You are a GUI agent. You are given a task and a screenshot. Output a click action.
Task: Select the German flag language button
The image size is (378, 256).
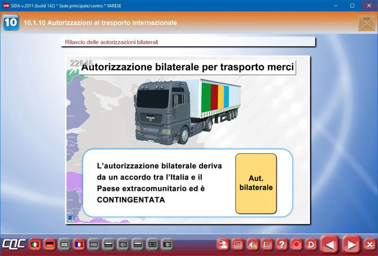click(x=49, y=245)
